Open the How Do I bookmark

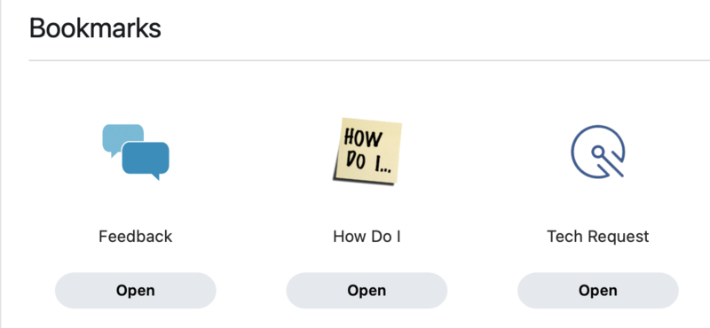367,291
